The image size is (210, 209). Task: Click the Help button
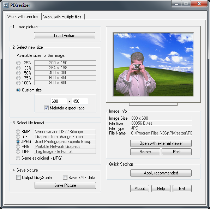(x=161, y=189)
